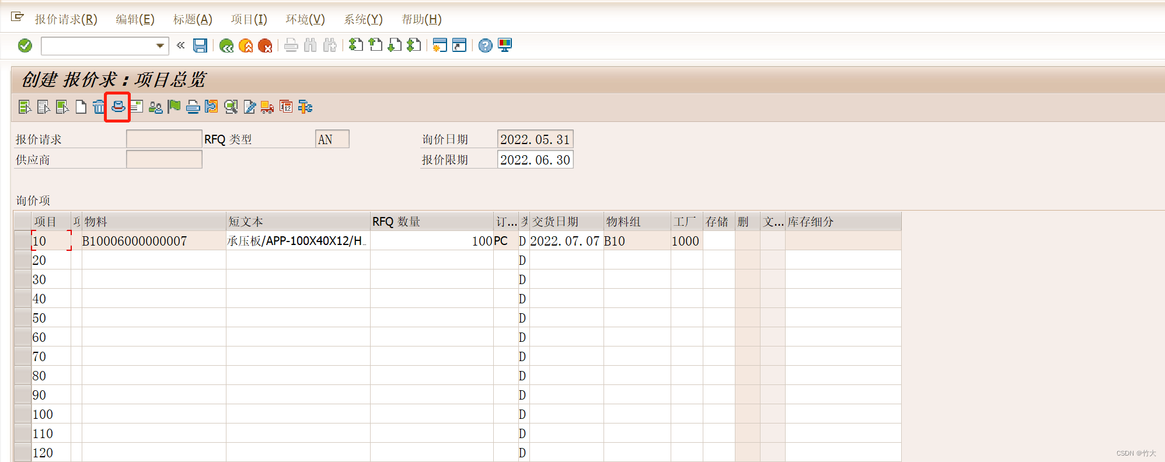Image resolution: width=1165 pixels, height=462 pixels.
Task: Click the blue printer icon in application toolbar
Action: (x=193, y=107)
